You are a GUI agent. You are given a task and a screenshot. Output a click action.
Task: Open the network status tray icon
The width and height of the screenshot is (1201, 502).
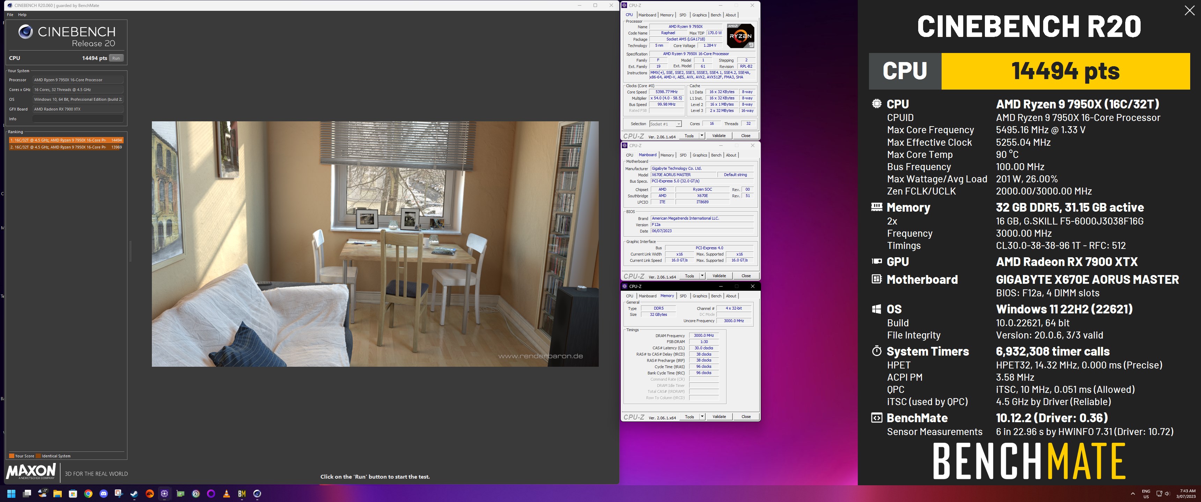1159,494
